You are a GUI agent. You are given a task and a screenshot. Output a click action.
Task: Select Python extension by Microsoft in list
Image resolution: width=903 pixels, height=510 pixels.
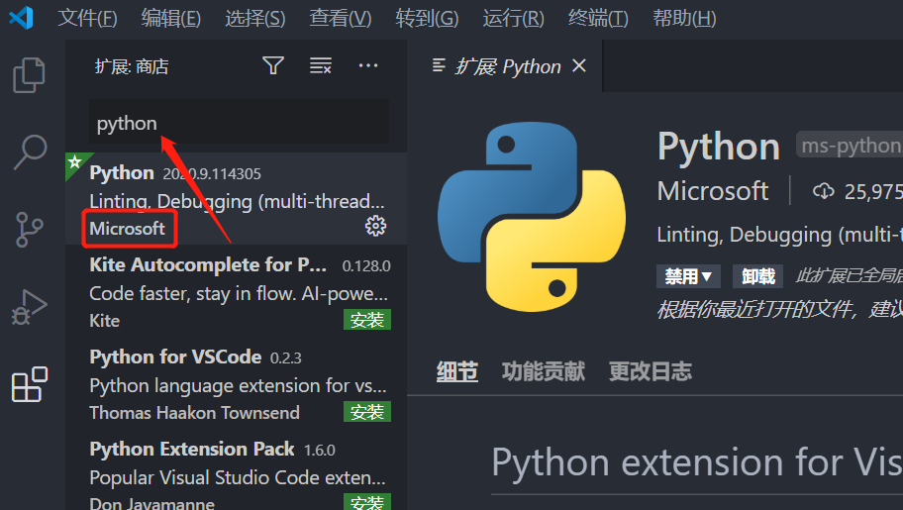point(236,199)
